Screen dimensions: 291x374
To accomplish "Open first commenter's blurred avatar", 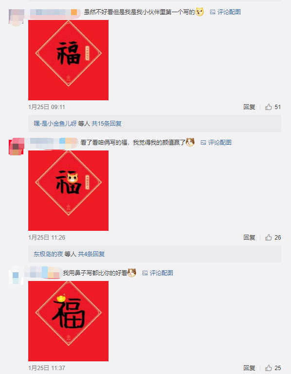I will [x=17, y=17].
